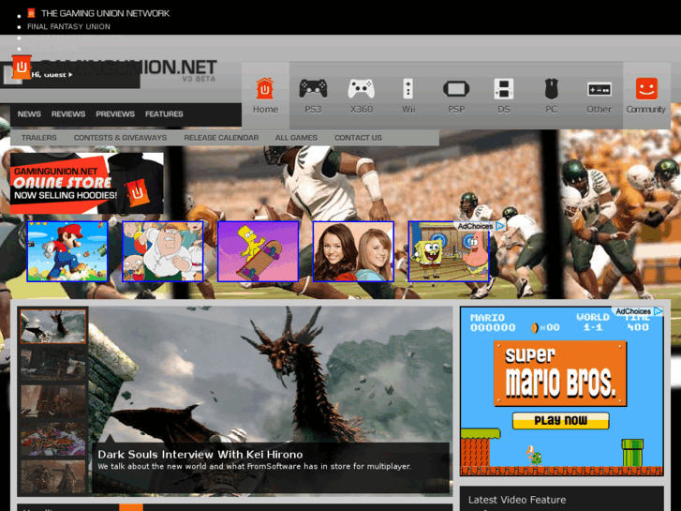Go to Trailers section
The image size is (681, 511).
pos(39,138)
